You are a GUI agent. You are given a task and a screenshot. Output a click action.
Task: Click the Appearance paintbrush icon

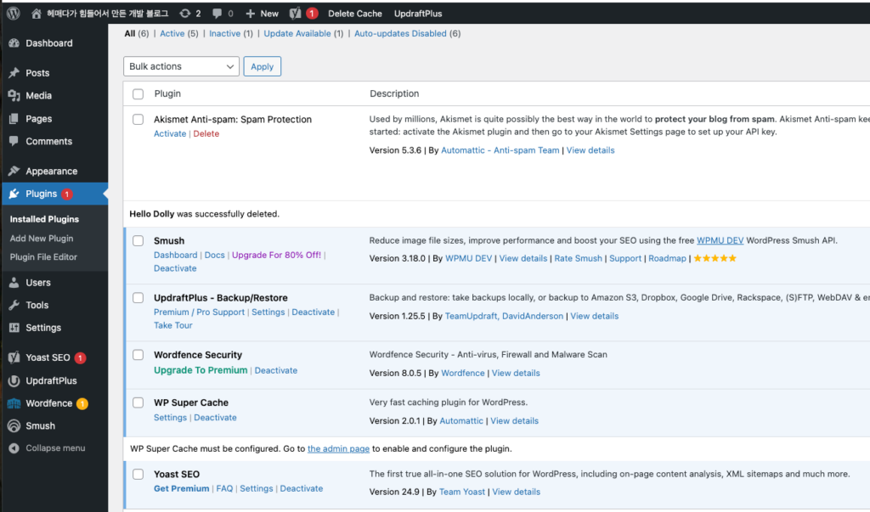[14, 171]
